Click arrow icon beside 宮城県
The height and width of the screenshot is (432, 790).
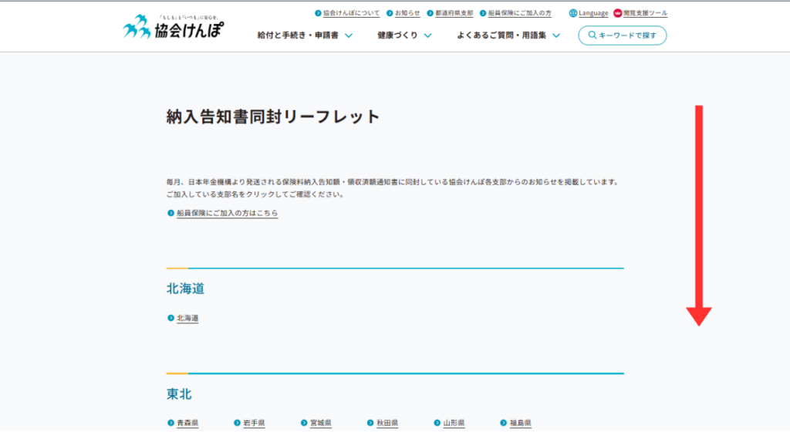pyautogui.click(x=304, y=423)
